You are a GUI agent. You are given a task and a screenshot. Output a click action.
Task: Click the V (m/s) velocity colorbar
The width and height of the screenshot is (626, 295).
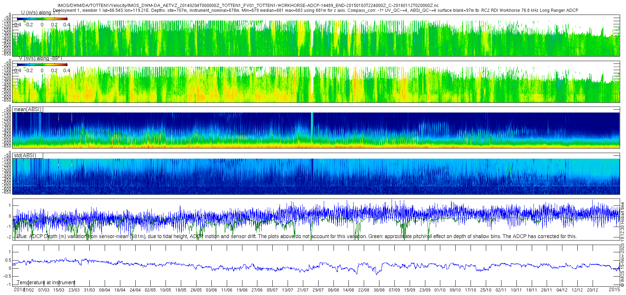click(x=42, y=65)
